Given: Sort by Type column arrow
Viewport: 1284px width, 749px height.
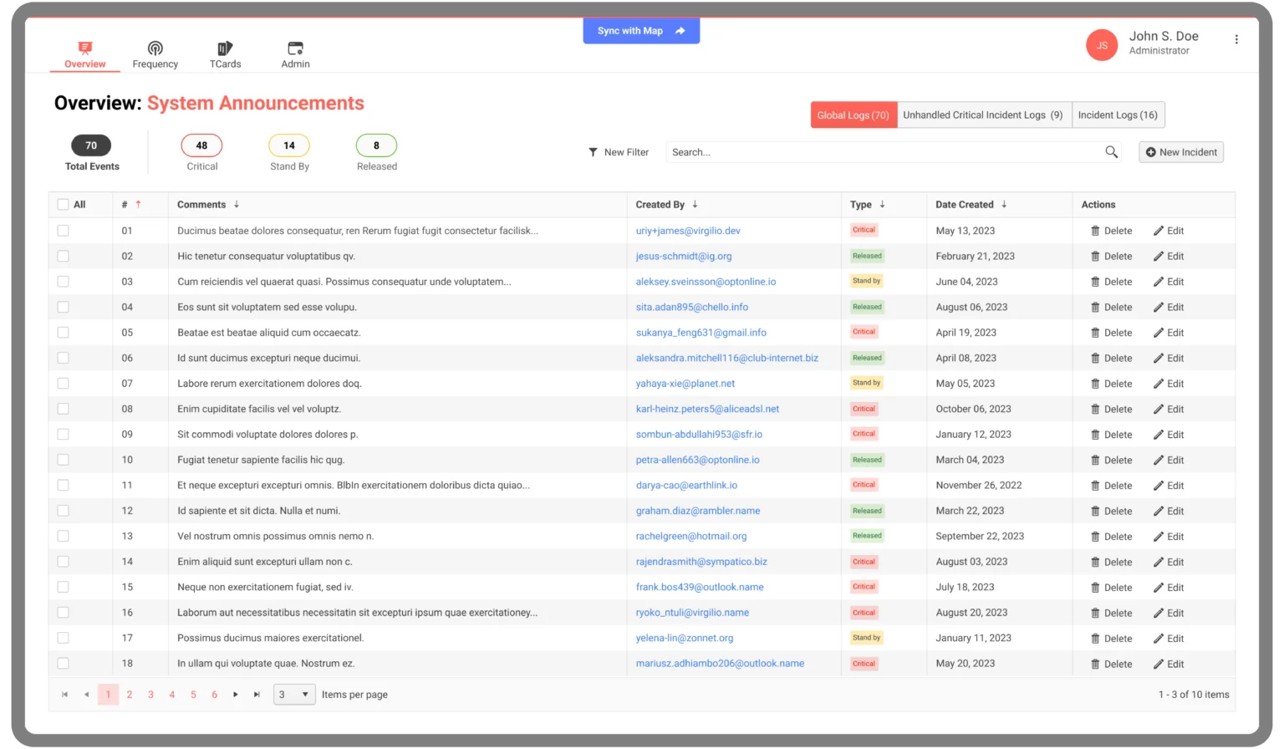Looking at the screenshot, I should tap(882, 204).
